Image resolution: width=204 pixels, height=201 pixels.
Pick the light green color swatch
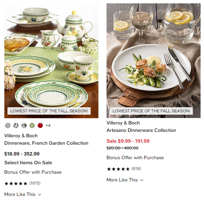[x=32, y=125]
